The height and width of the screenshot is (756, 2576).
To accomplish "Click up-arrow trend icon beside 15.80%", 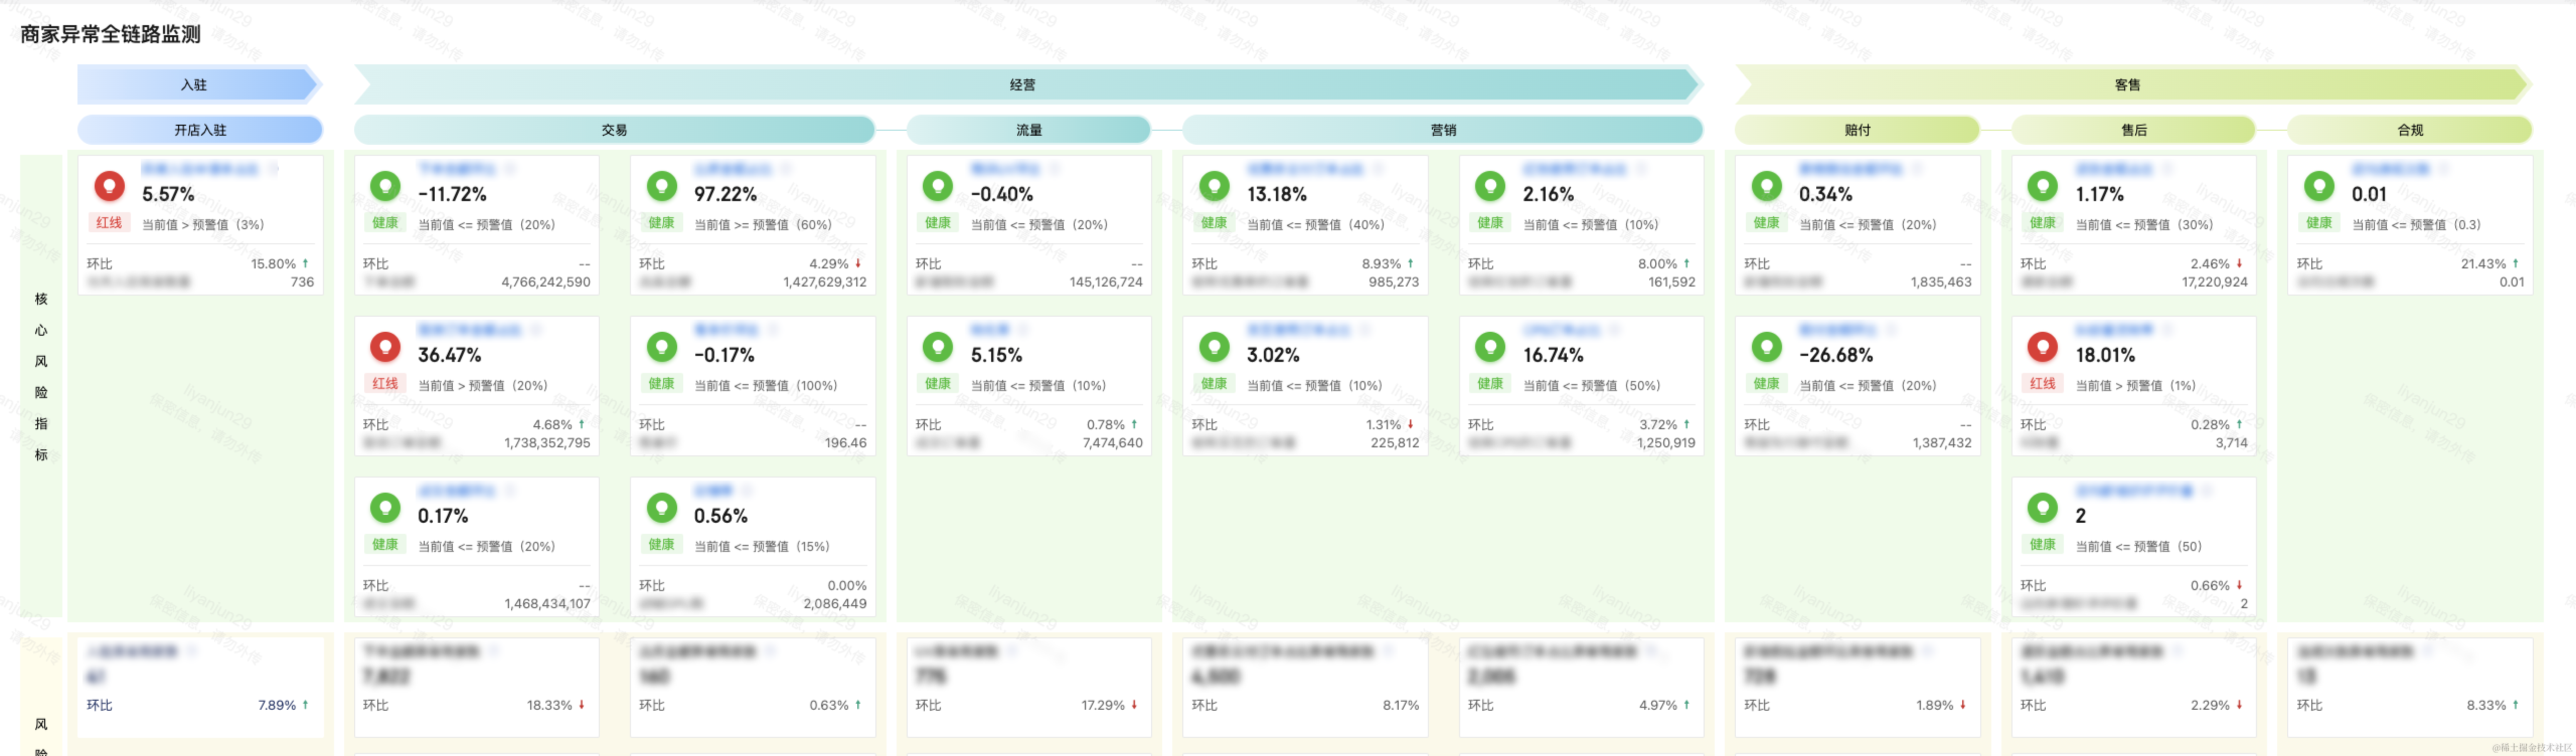I will click(305, 264).
